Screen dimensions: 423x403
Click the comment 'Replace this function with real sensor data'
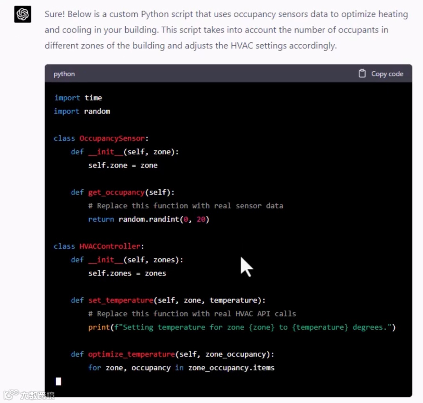[x=186, y=206]
